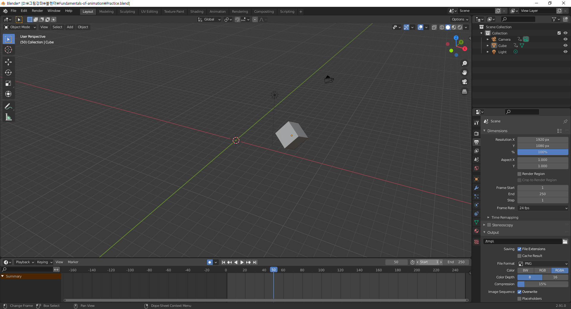Viewport: 571px width, 309px height.
Task: Select wireframe viewport shading
Action: [x=442, y=27]
